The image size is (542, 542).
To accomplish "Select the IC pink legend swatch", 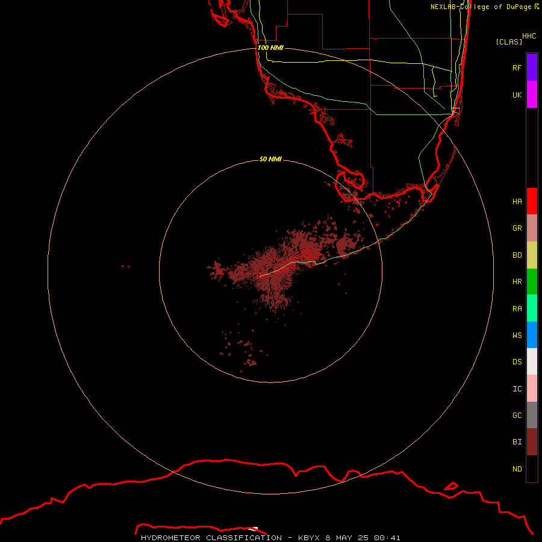I will tap(532, 388).
